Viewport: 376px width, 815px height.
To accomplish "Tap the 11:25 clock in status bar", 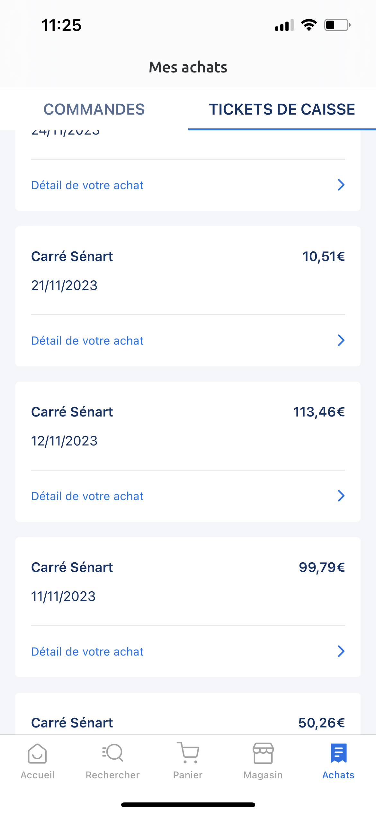I will click(x=61, y=25).
